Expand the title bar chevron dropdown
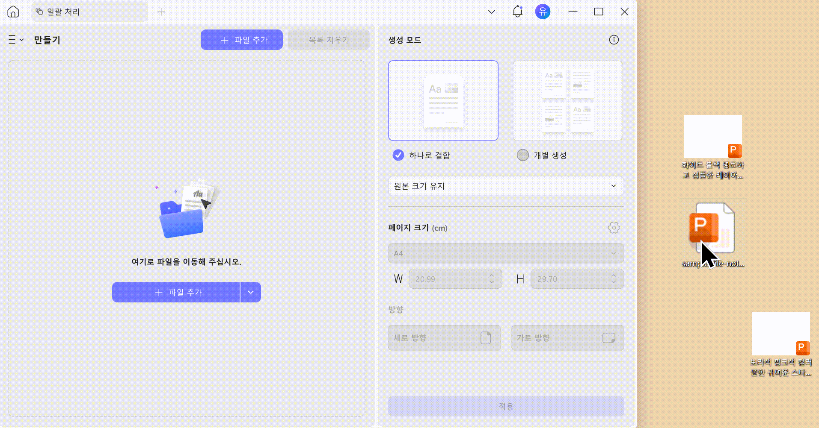 492,12
